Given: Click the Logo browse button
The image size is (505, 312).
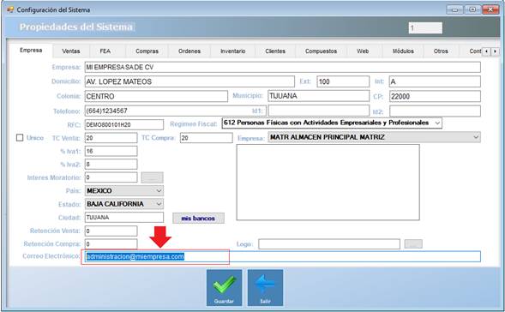Looking at the screenshot, I should click(x=413, y=244).
